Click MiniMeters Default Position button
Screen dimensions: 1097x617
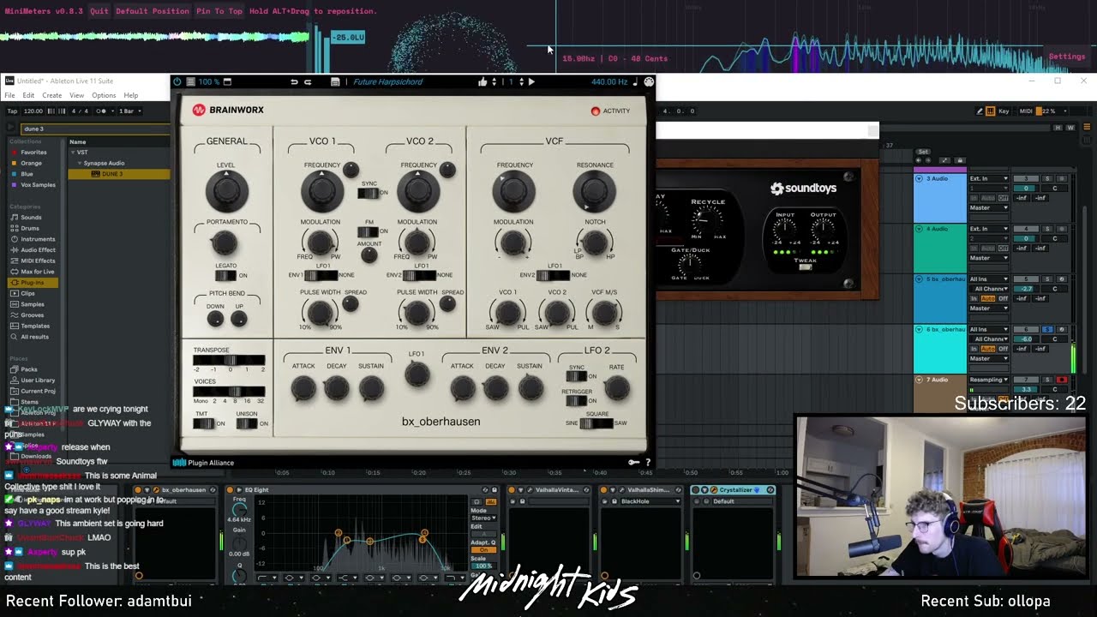click(x=153, y=11)
